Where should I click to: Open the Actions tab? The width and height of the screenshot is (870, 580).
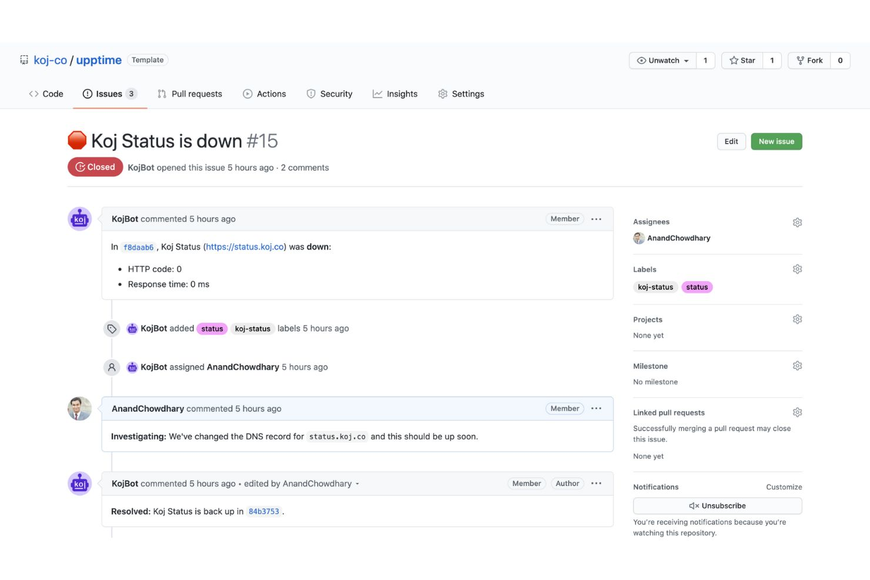[265, 94]
